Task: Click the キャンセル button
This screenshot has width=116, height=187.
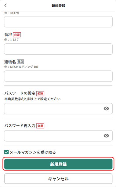Action: 58,179
